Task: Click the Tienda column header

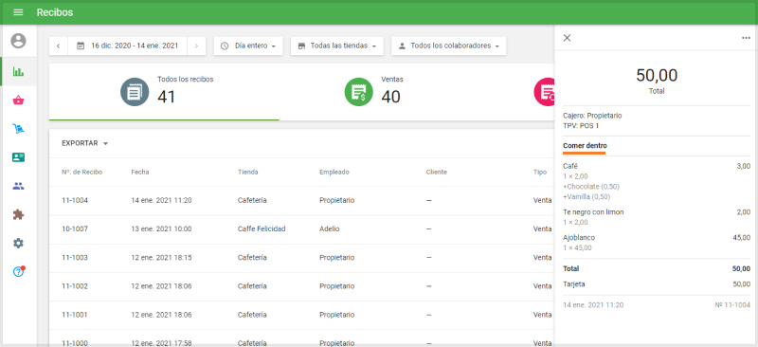Action: tap(248, 172)
